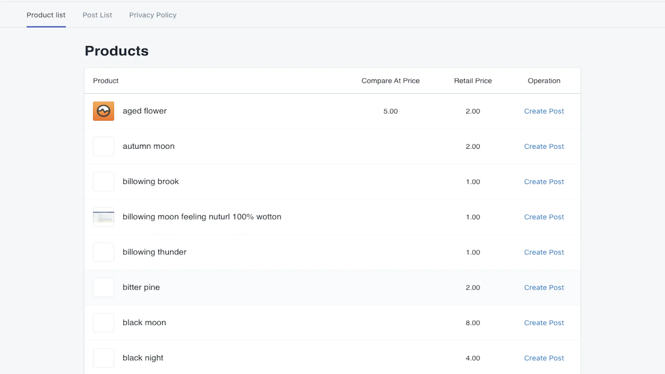The image size is (665, 374).
Task: Create post for billowing moon feeling nuturl
Action: pos(544,217)
